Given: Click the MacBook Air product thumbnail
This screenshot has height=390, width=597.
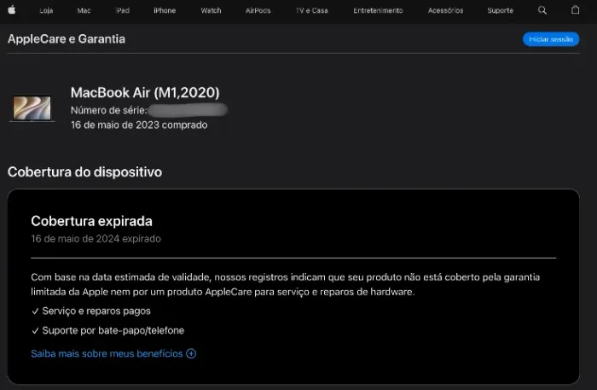Looking at the screenshot, I should point(32,108).
